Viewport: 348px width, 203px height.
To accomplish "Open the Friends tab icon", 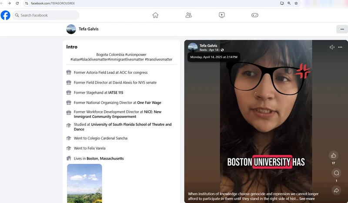I will click(x=188, y=15).
